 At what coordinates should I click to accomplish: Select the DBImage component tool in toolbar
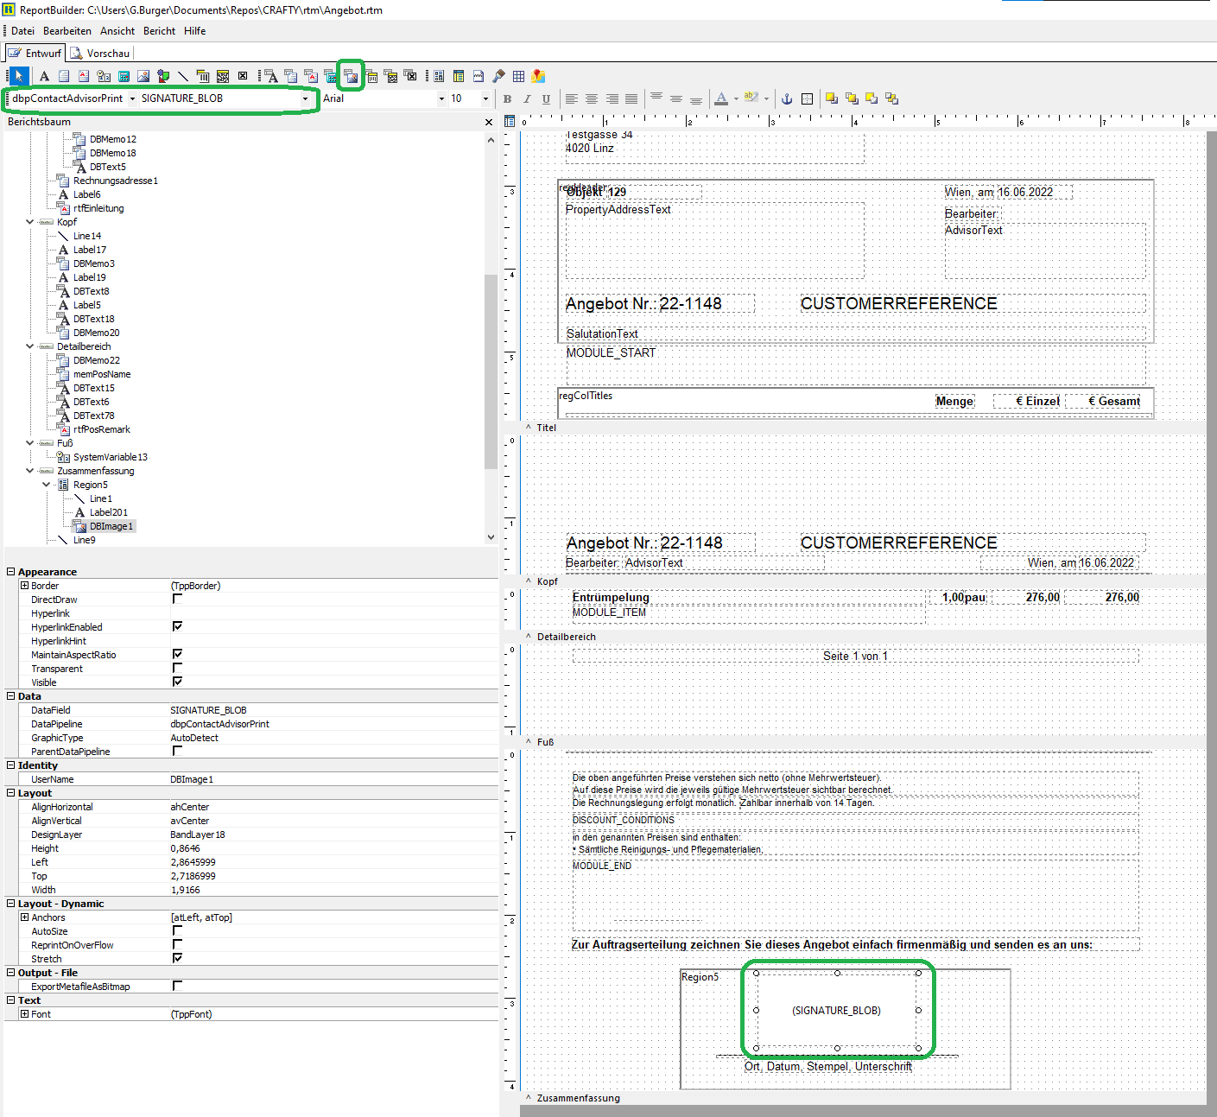[351, 76]
